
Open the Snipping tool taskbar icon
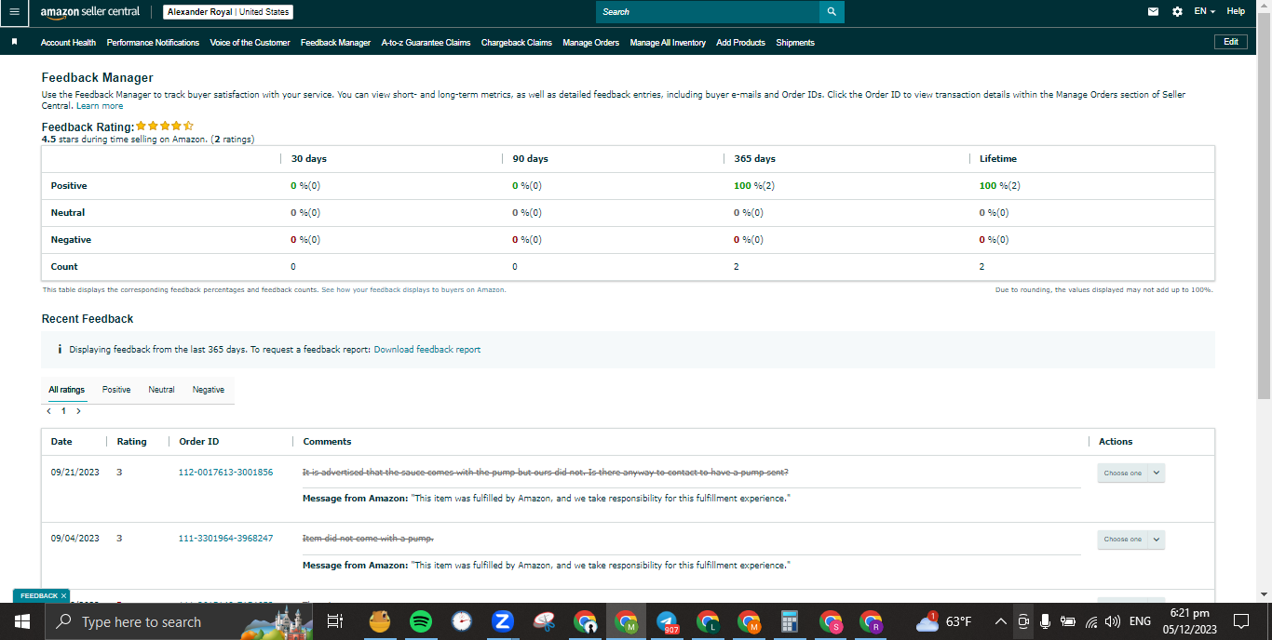point(544,621)
